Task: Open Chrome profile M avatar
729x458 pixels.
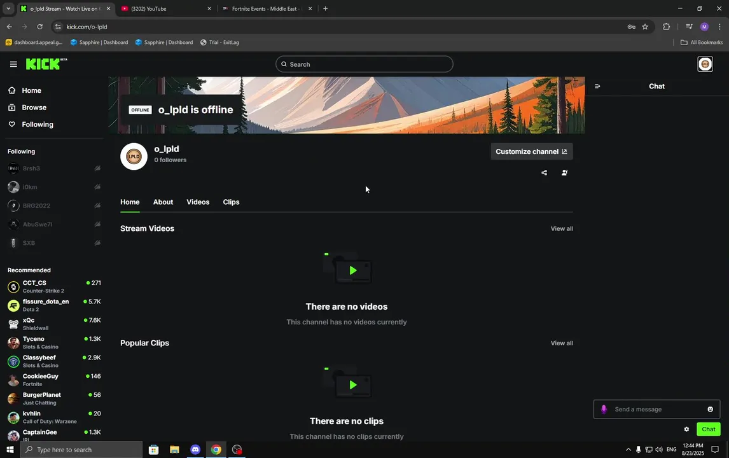Action: tap(704, 27)
